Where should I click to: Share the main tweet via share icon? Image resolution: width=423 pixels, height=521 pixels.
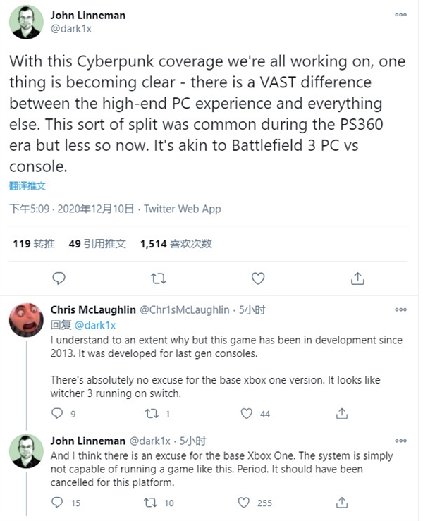(x=357, y=278)
